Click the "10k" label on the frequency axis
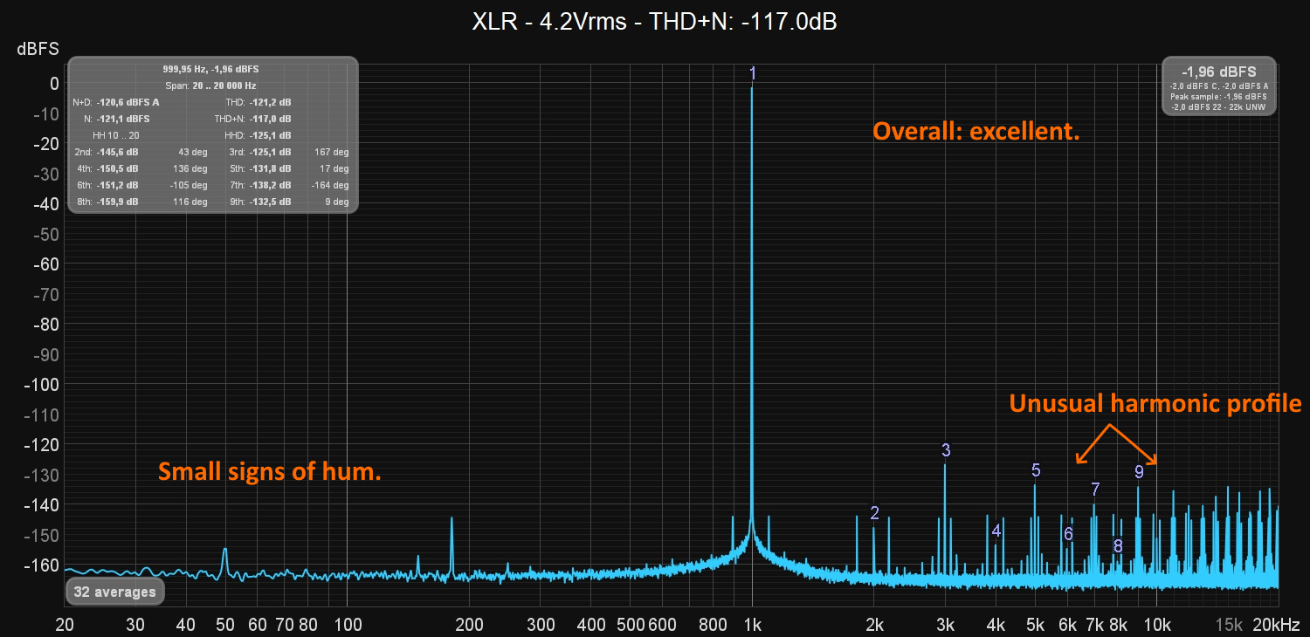1310x637 pixels. pyautogui.click(x=1157, y=625)
